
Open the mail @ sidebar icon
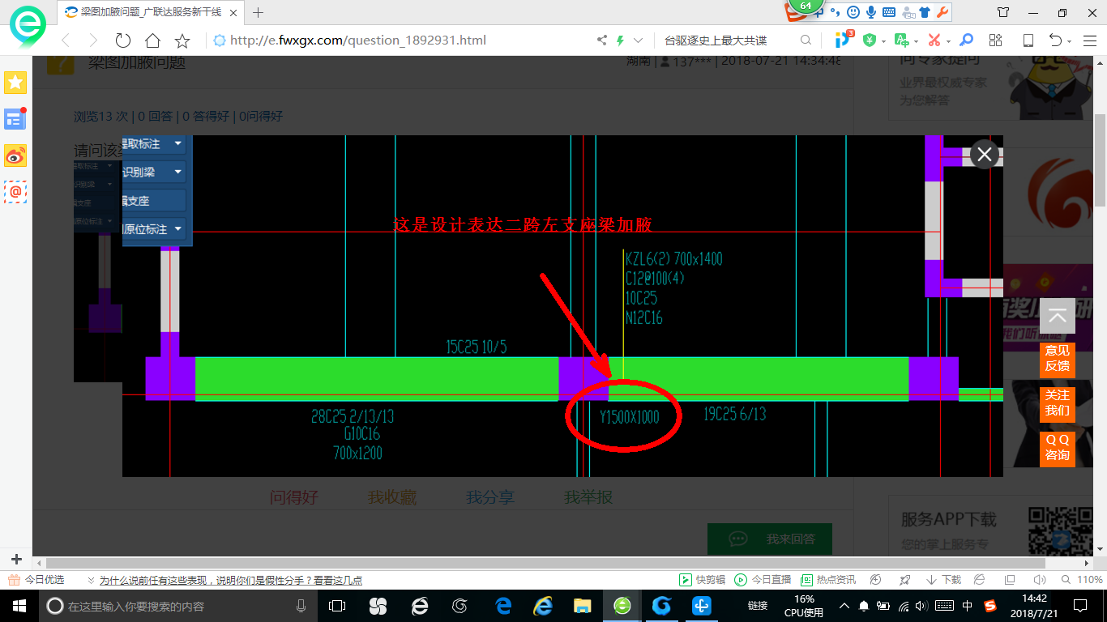(x=15, y=191)
